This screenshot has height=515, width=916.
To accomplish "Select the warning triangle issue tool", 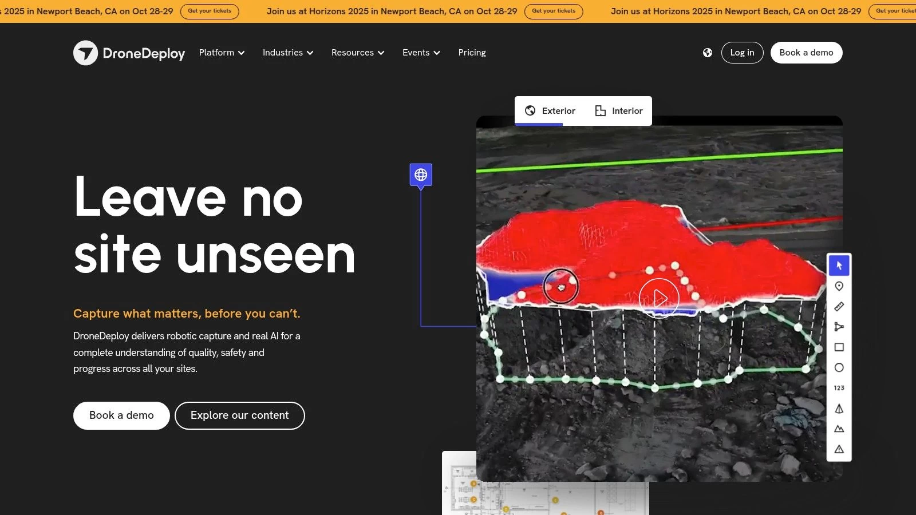I will tap(839, 449).
